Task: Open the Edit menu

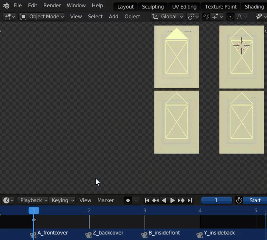Action: (x=32, y=6)
